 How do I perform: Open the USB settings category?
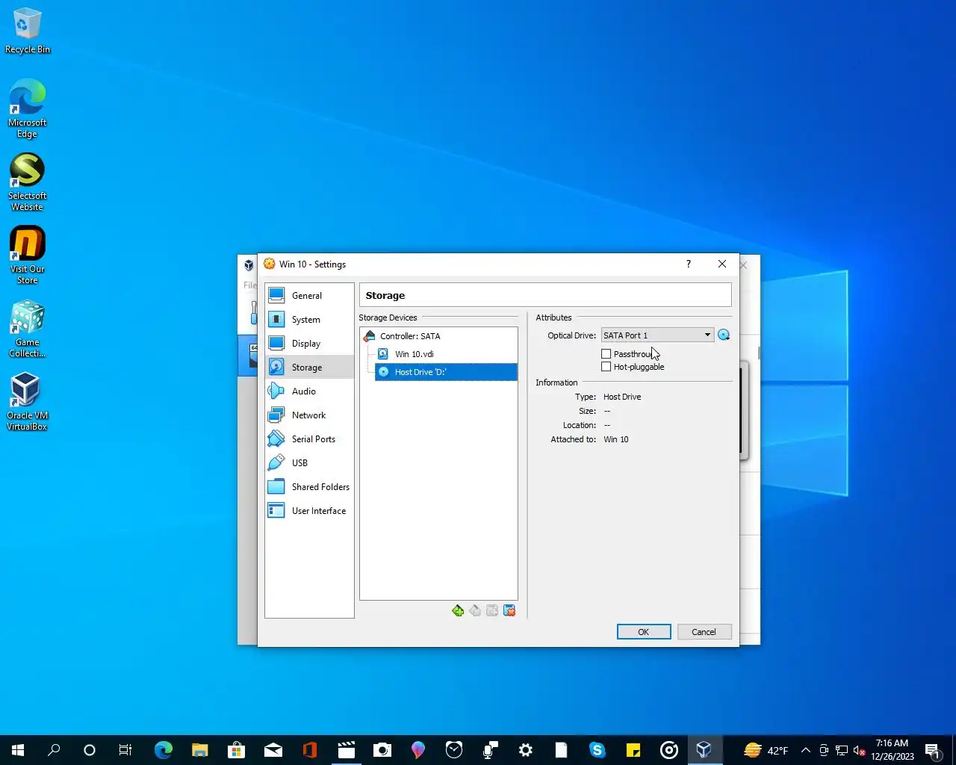309,463
